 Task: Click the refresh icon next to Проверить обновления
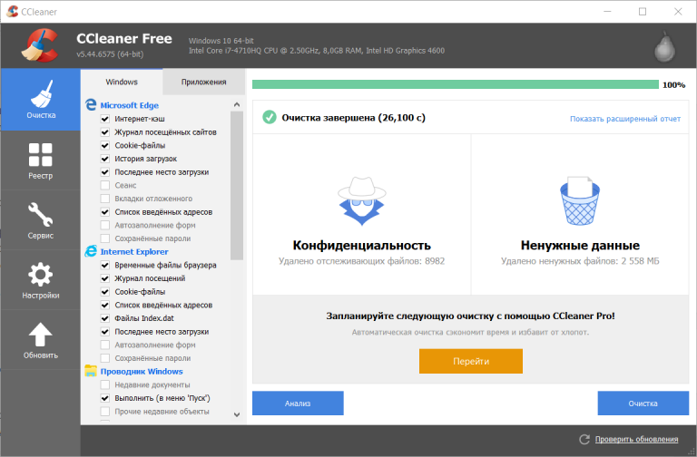click(x=584, y=439)
